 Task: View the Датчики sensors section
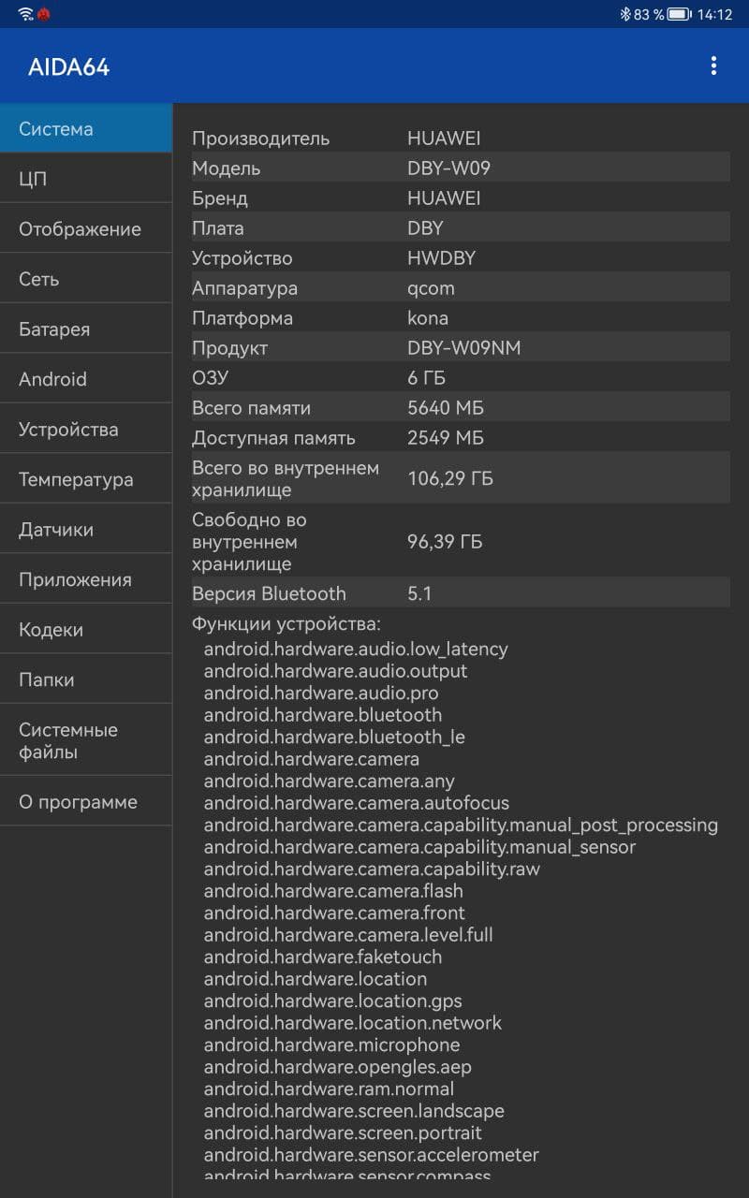[86, 530]
